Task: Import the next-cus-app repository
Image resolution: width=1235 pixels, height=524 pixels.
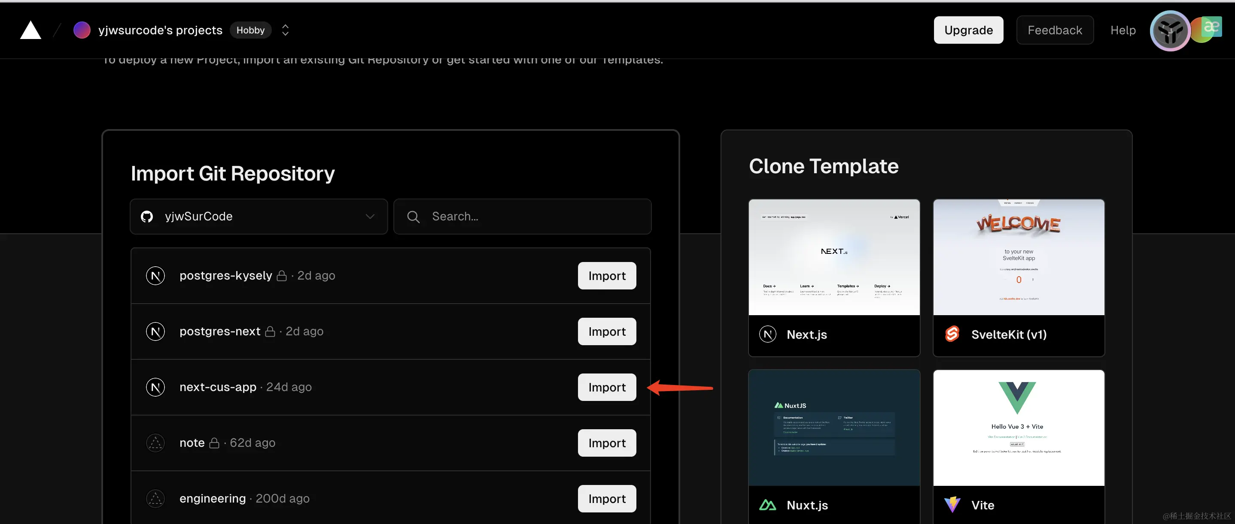Action: tap(606, 387)
